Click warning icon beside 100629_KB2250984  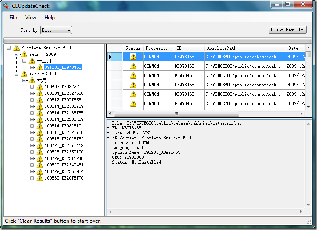pyautogui.click(x=39, y=171)
